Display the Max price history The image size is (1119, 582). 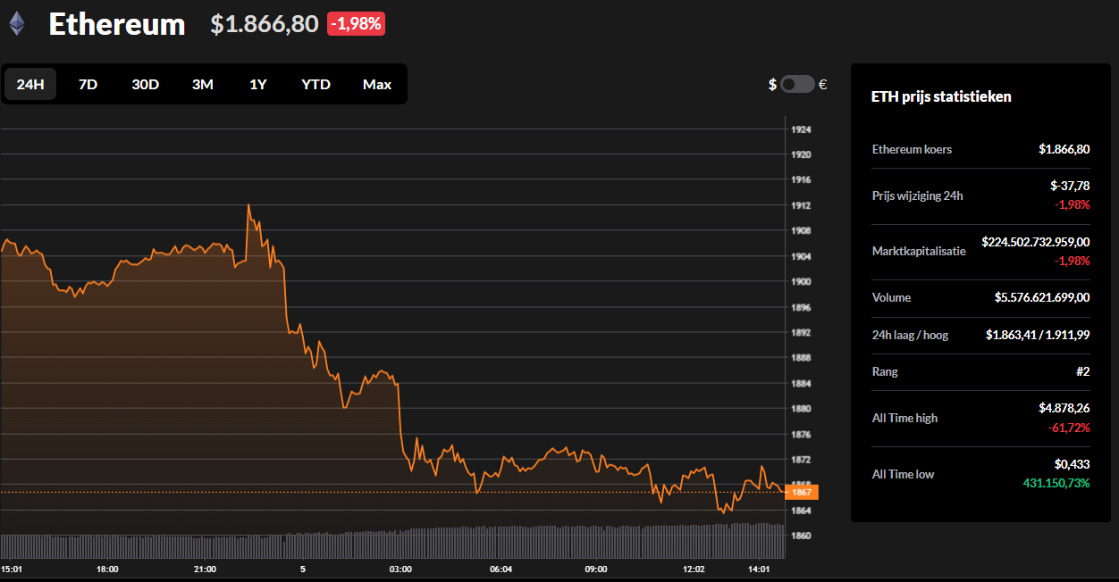[376, 84]
